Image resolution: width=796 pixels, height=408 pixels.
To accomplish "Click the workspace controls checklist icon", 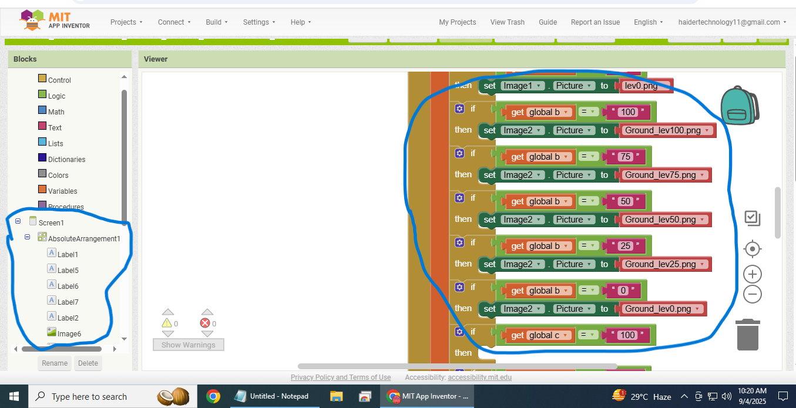I will 753,218.
